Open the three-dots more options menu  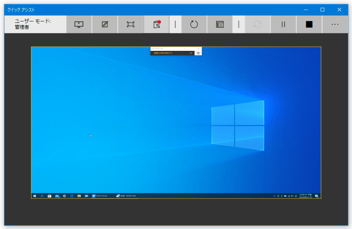[335, 24]
